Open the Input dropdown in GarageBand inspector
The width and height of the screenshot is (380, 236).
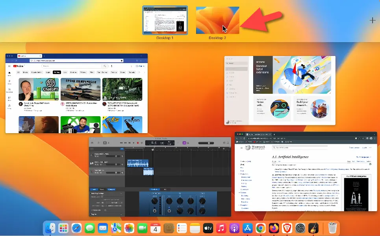pos(114,203)
